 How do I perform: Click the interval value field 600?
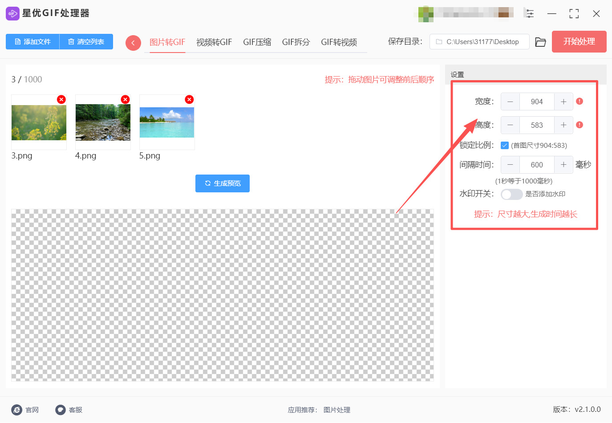coord(537,165)
